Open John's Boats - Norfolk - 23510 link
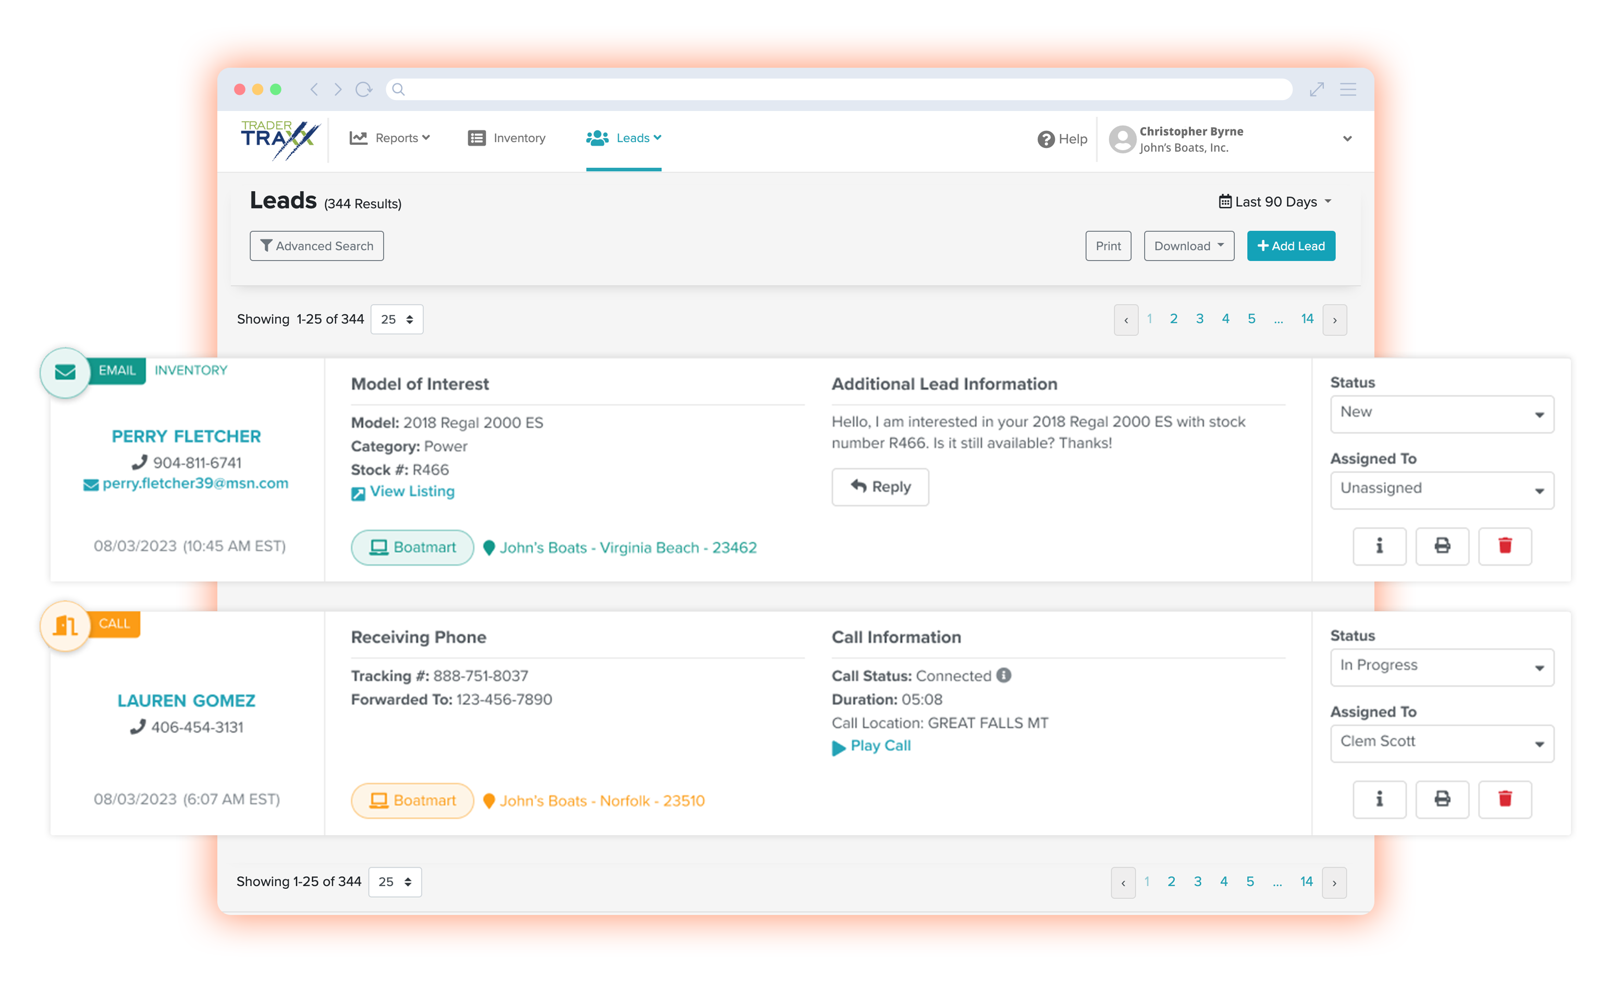This screenshot has width=1610, height=990. point(601,801)
